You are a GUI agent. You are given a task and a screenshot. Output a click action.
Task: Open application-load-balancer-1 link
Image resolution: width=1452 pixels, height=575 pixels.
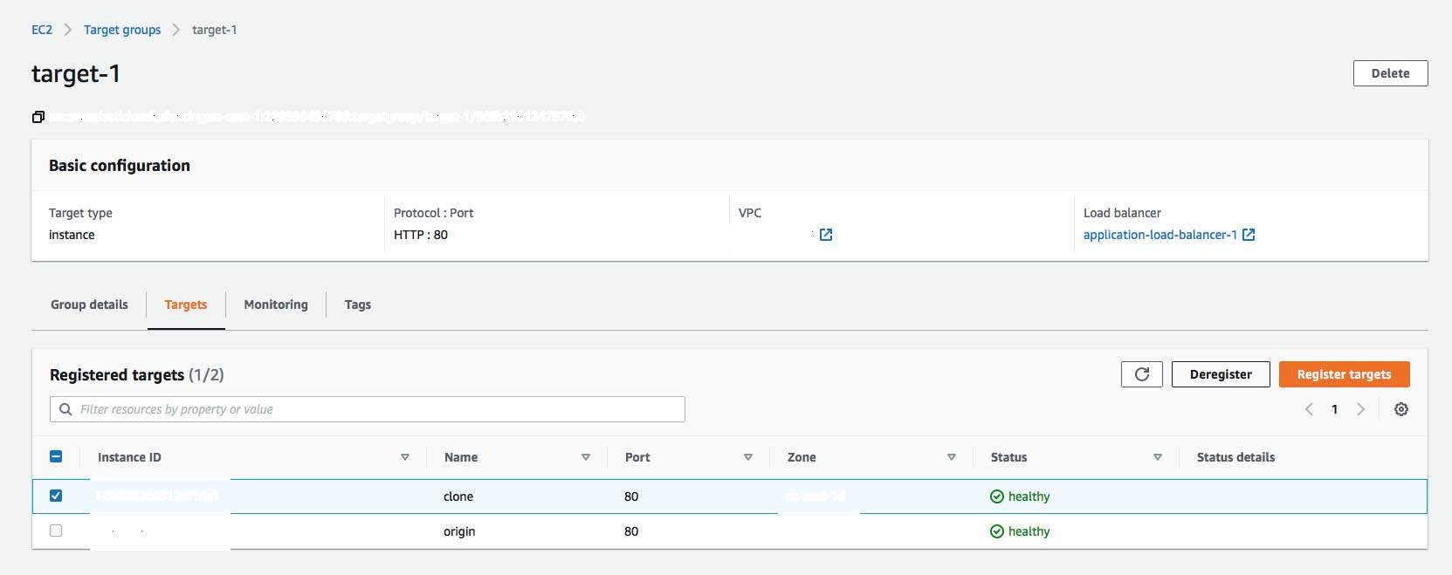[1160, 235]
